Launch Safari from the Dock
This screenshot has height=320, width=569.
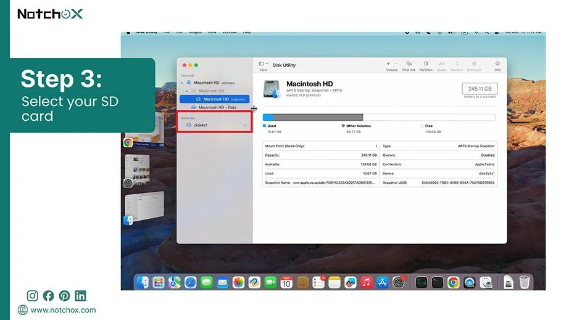pos(191,282)
